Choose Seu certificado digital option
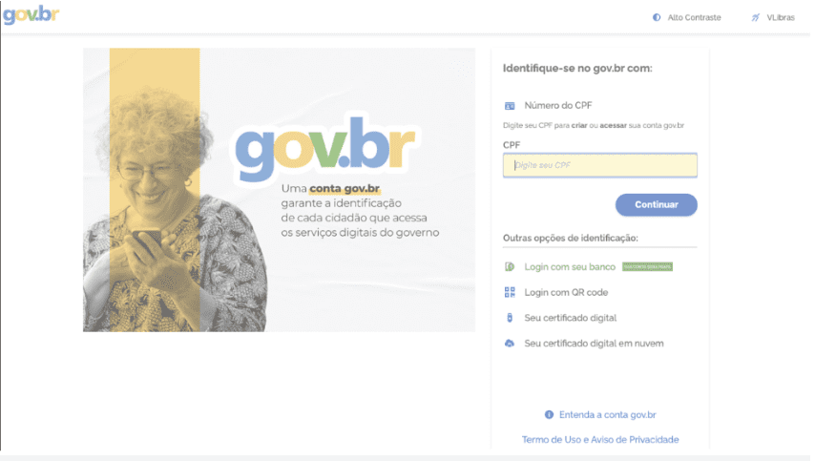Viewport: 815px width, 461px height. click(570, 318)
